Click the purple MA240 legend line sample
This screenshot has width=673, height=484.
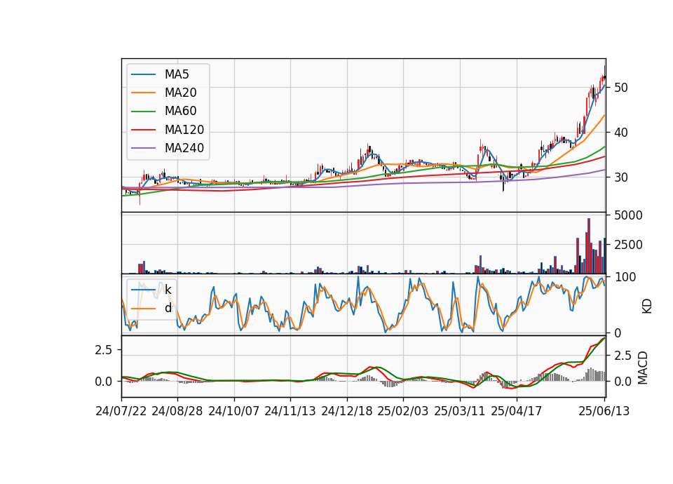point(143,148)
